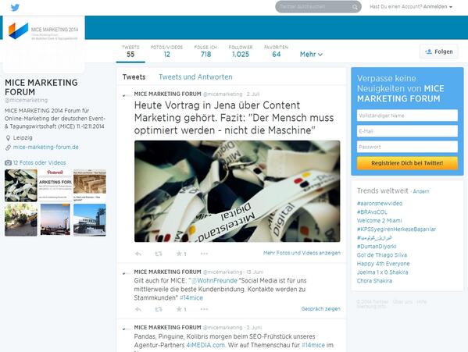468x352 pixels.
Task: Click into Vollständiger Name field
Action: pos(407,116)
